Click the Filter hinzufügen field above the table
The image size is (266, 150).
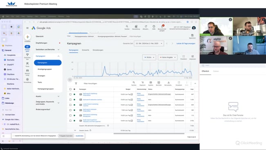[90, 84]
